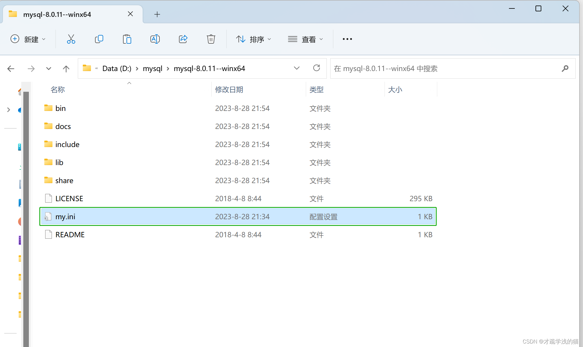Add a new tab with plus button

click(157, 14)
